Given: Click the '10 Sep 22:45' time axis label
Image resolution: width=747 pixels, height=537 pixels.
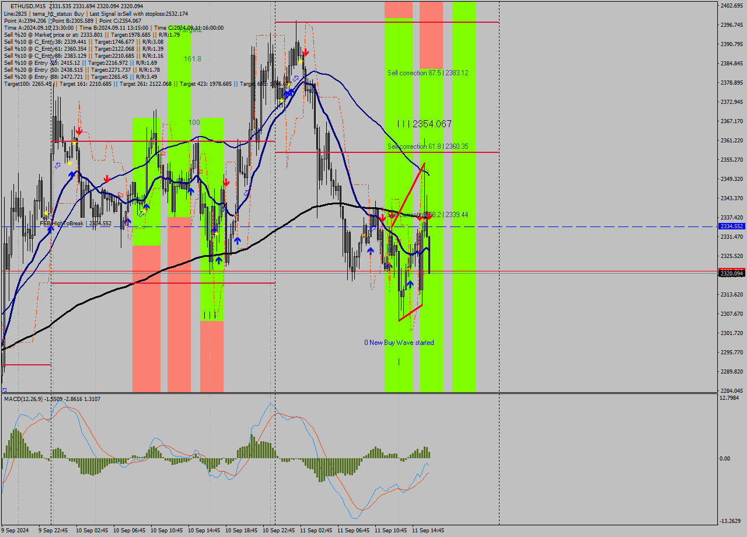Looking at the screenshot, I should click(279, 531).
